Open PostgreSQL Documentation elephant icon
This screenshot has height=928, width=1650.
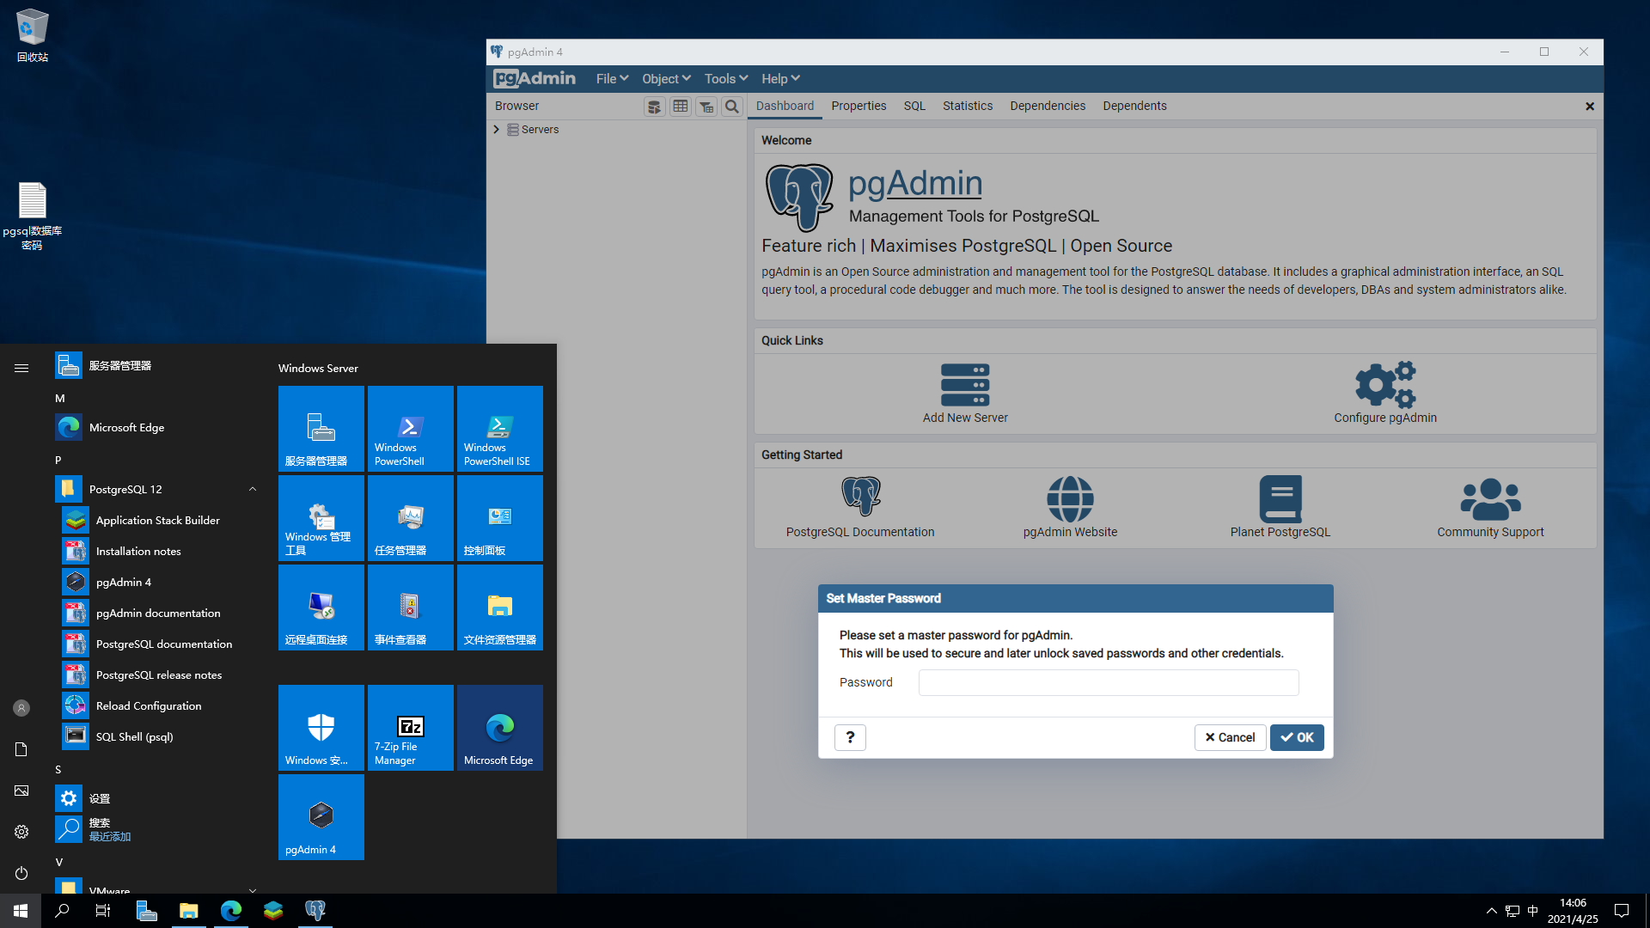(860, 497)
